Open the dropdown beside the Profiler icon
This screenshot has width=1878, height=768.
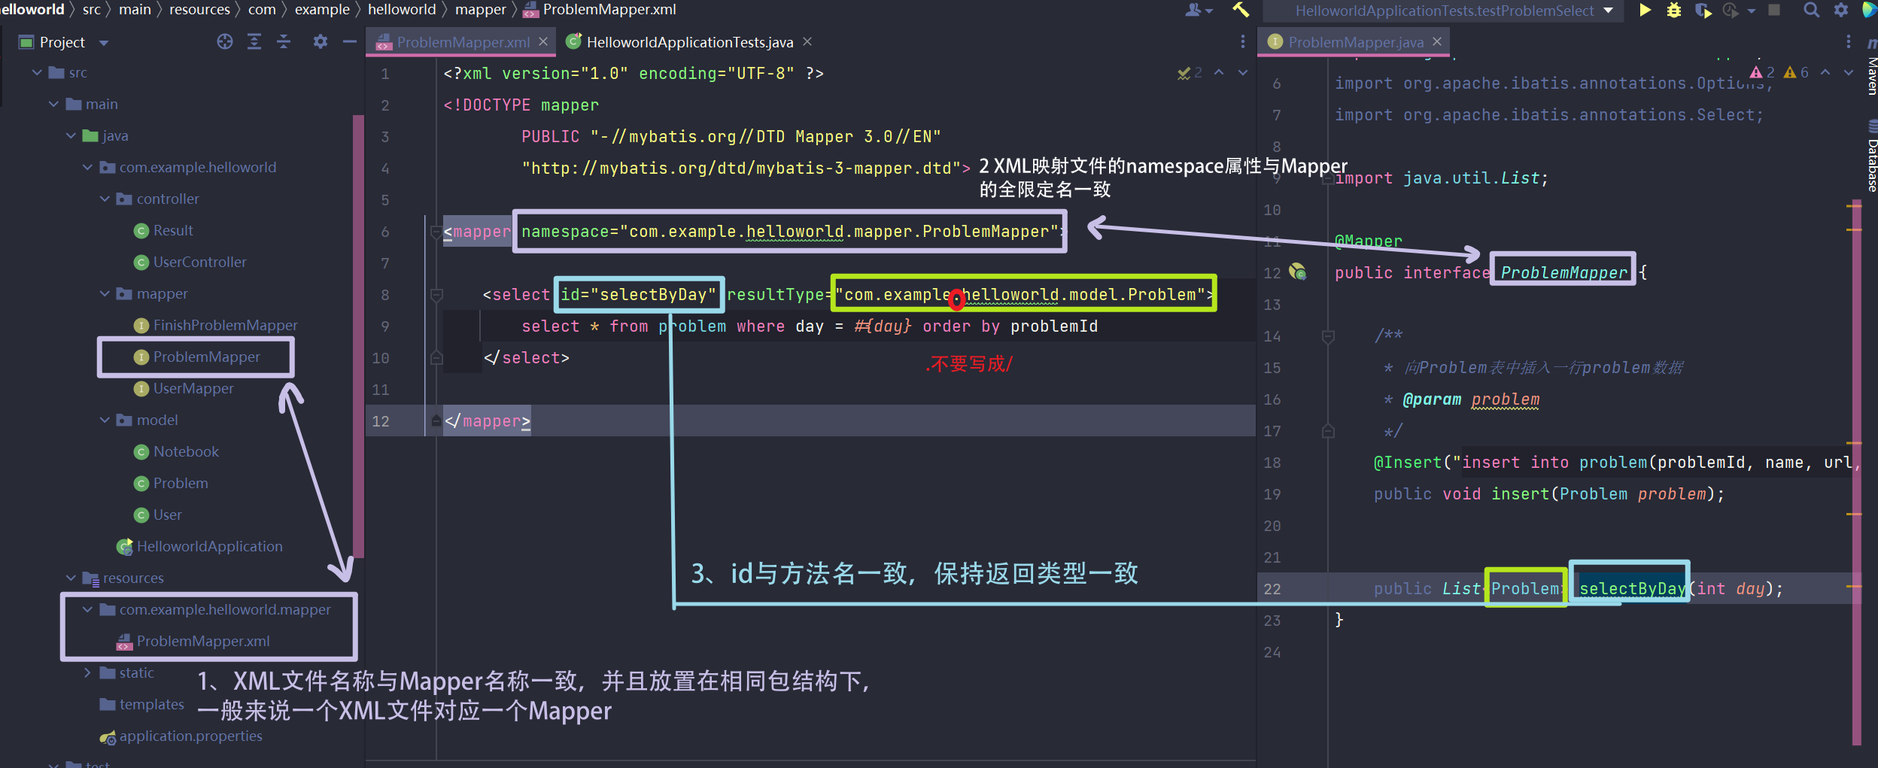[1752, 11]
